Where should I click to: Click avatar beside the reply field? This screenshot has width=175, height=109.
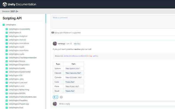click(55, 104)
